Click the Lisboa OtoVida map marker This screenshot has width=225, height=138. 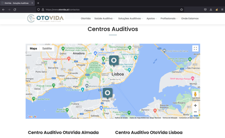click(114, 61)
